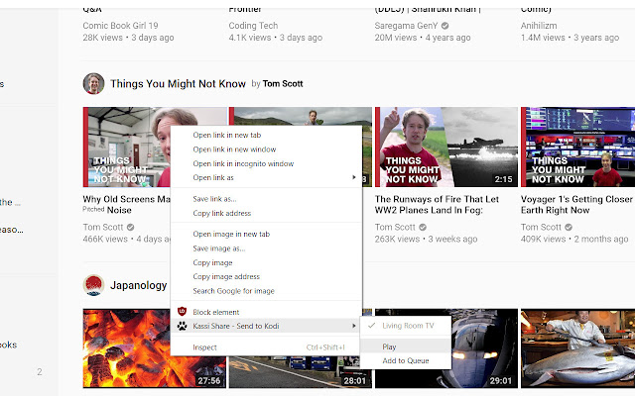
Task: Open the Why Old Screens video thumbnail
Action: pos(127,147)
